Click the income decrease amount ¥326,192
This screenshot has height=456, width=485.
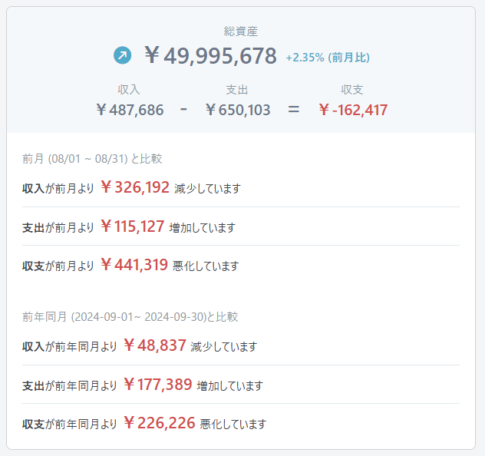(x=134, y=187)
